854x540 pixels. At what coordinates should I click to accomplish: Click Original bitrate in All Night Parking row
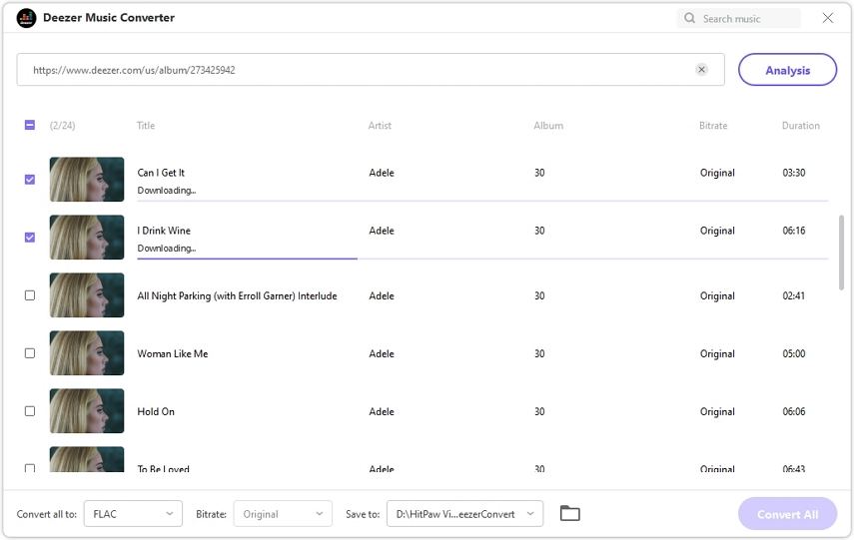(717, 295)
